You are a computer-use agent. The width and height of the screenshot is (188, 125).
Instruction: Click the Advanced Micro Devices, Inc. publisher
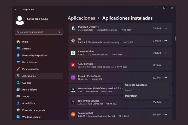pyautogui.click(x=100, y=67)
